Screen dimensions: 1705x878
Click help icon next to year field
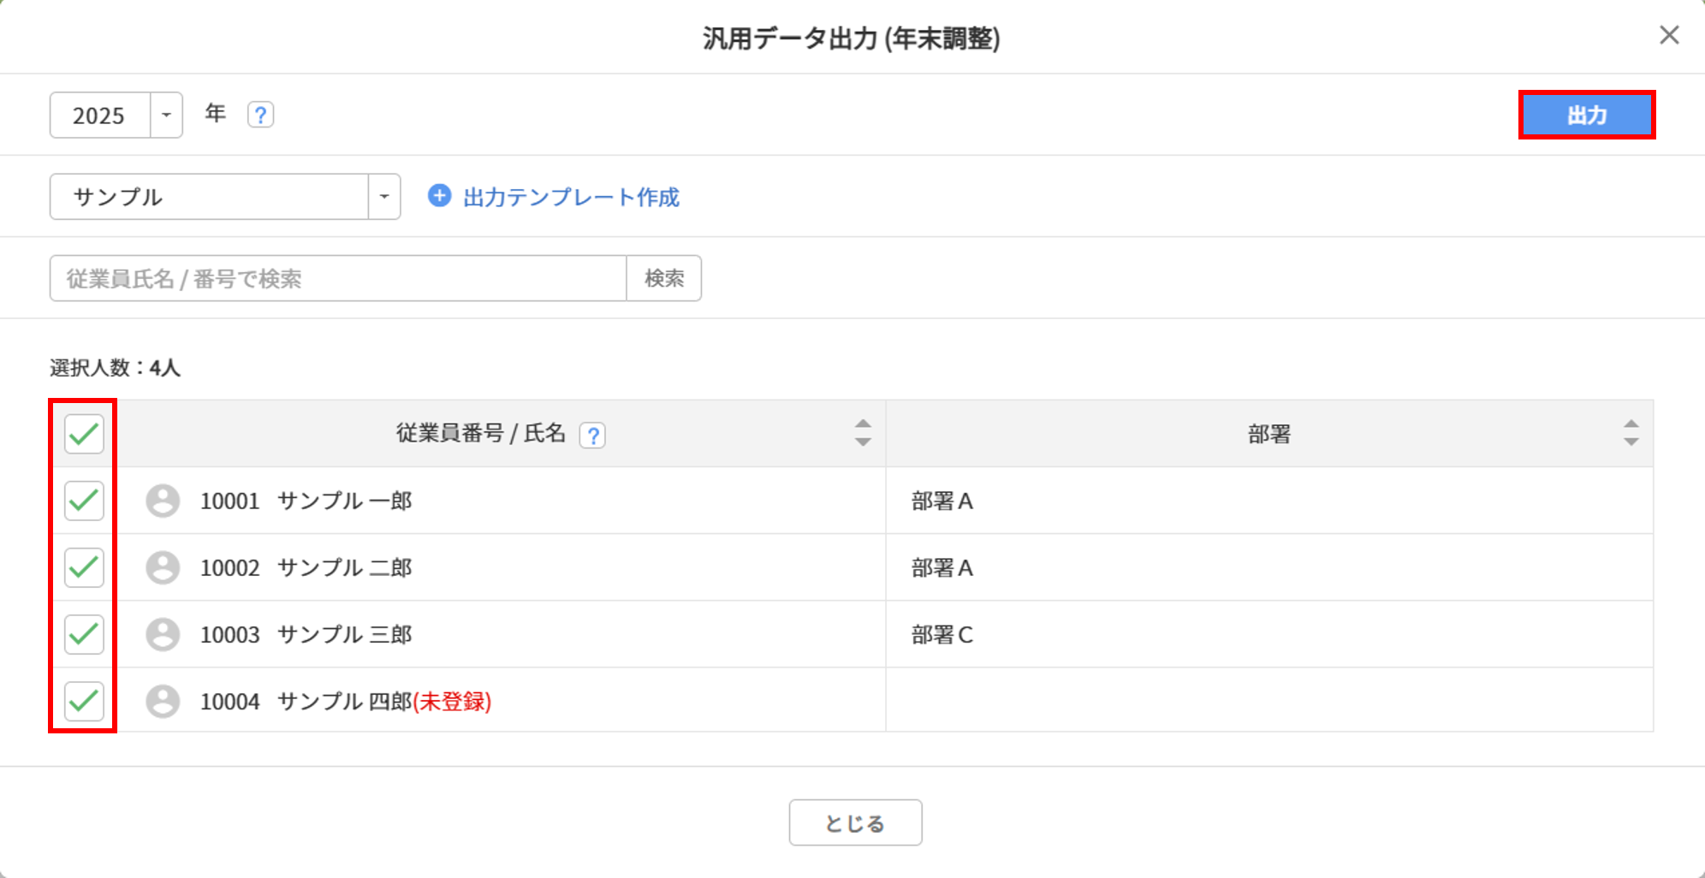[260, 115]
